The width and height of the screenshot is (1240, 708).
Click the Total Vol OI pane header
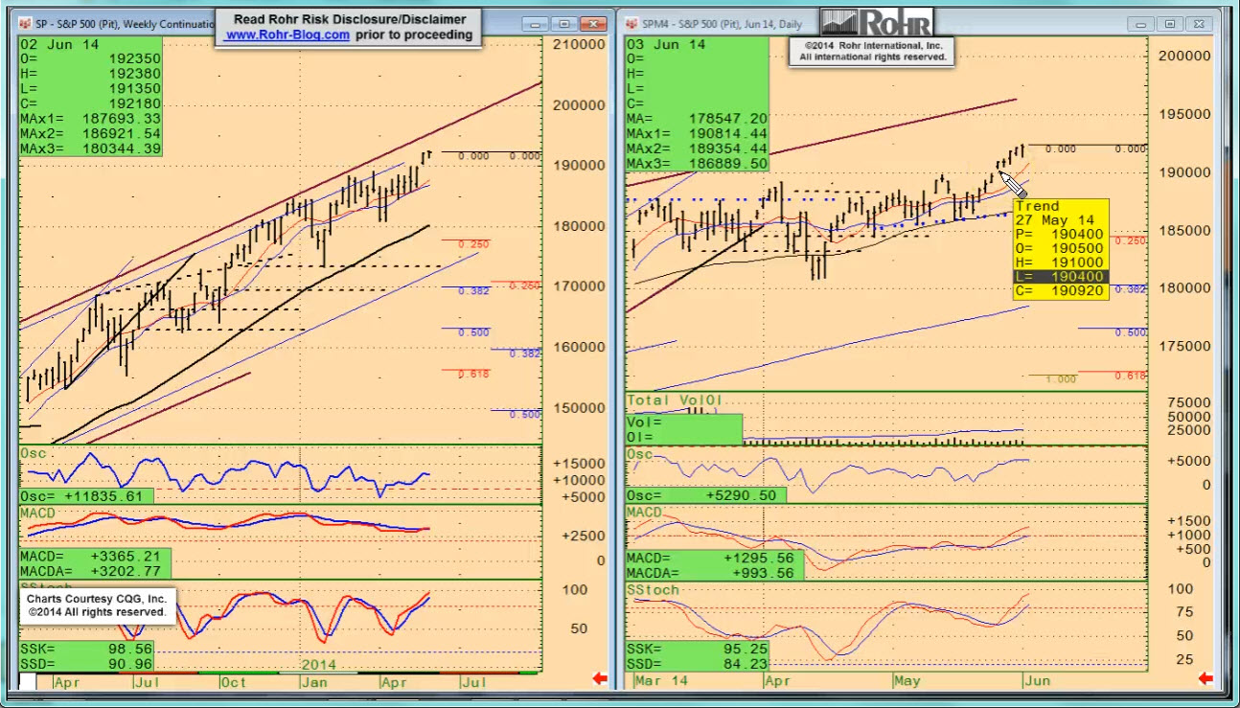point(675,400)
